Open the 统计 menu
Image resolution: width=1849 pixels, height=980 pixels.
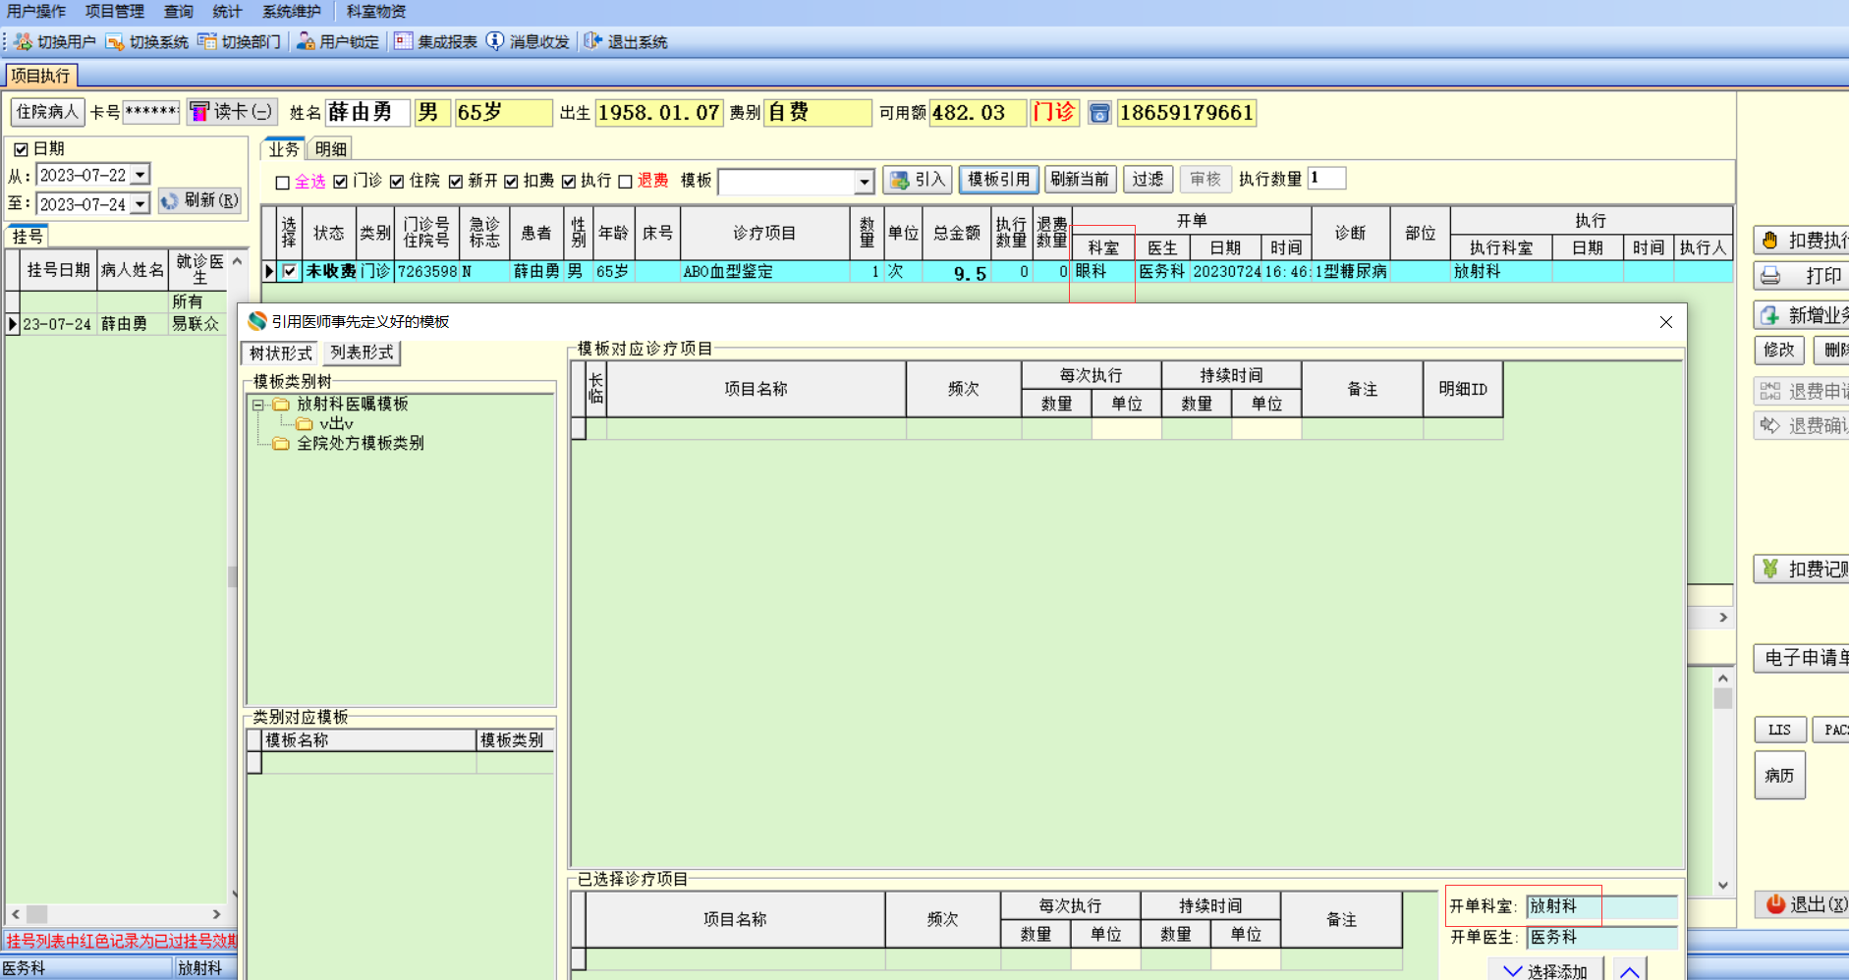tap(227, 12)
